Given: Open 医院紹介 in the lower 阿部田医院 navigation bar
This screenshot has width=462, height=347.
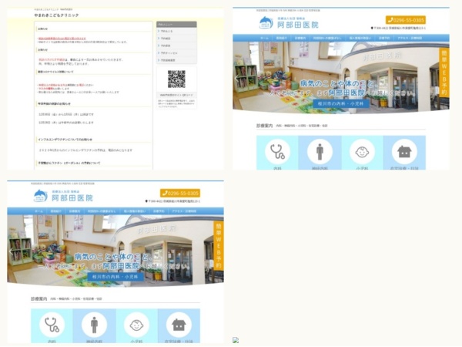Looking at the screenshot, I should [x=56, y=211].
